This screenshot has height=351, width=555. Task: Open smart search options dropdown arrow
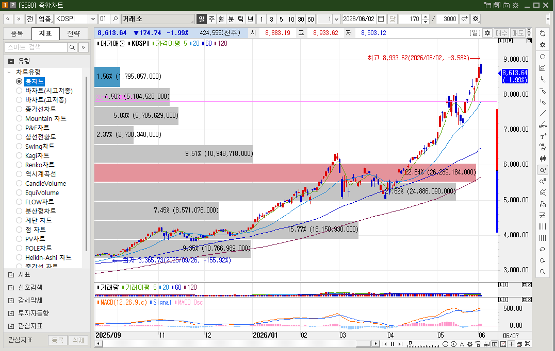tap(83, 47)
